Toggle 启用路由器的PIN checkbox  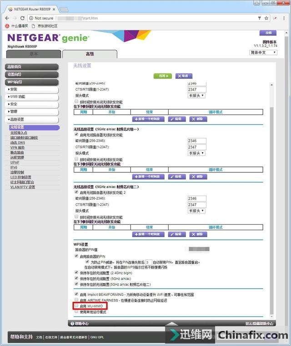coord(76,256)
